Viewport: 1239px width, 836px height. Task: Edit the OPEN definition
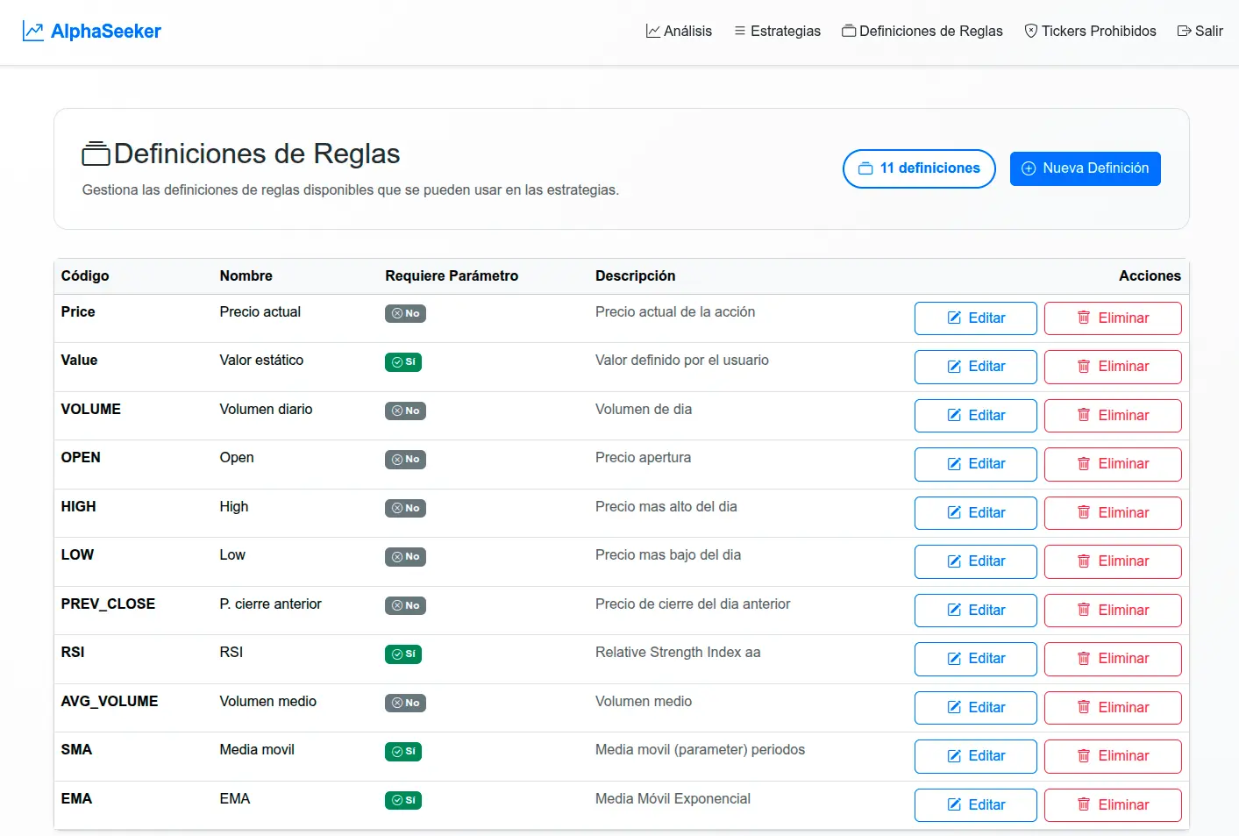[976, 464]
